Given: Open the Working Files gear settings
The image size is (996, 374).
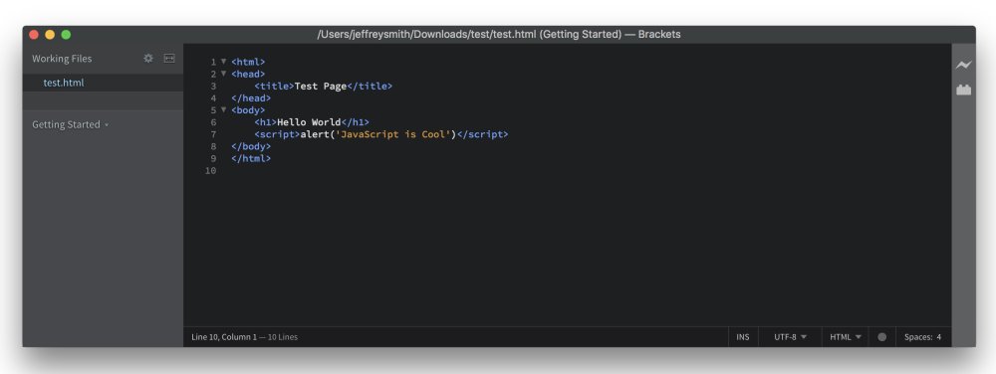Looking at the screenshot, I should (x=148, y=59).
